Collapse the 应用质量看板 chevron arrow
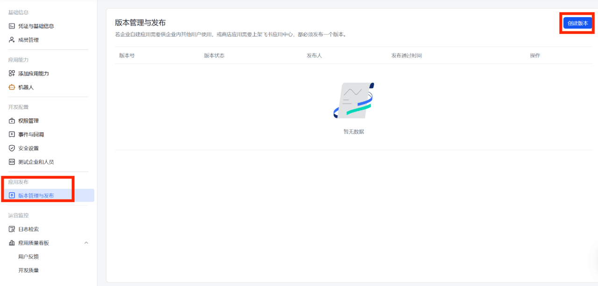The height and width of the screenshot is (286, 598). [x=86, y=243]
